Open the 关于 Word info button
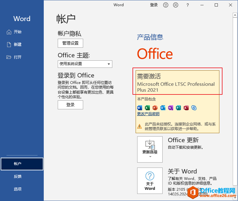238x201 pixels. 150,181
